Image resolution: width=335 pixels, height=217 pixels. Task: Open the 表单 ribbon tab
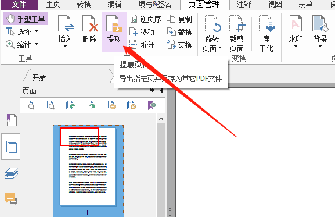(305, 4)
